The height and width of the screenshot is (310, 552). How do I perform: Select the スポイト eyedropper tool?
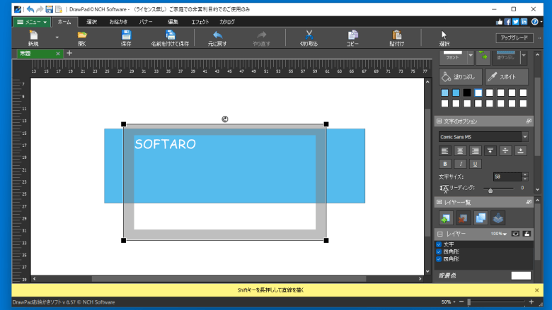click(x=507, y=77)
